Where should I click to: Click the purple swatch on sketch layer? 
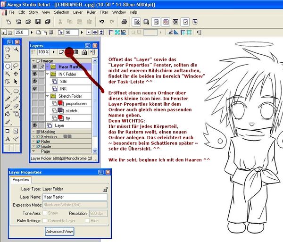tap(61, 111)
